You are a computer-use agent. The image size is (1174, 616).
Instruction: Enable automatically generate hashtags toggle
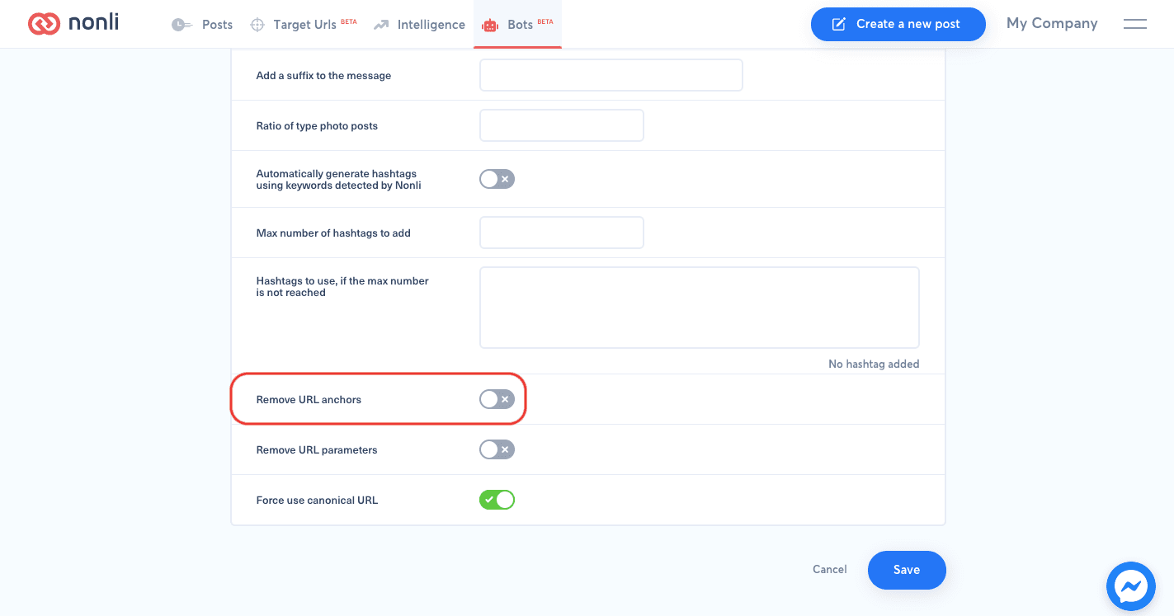497,179
